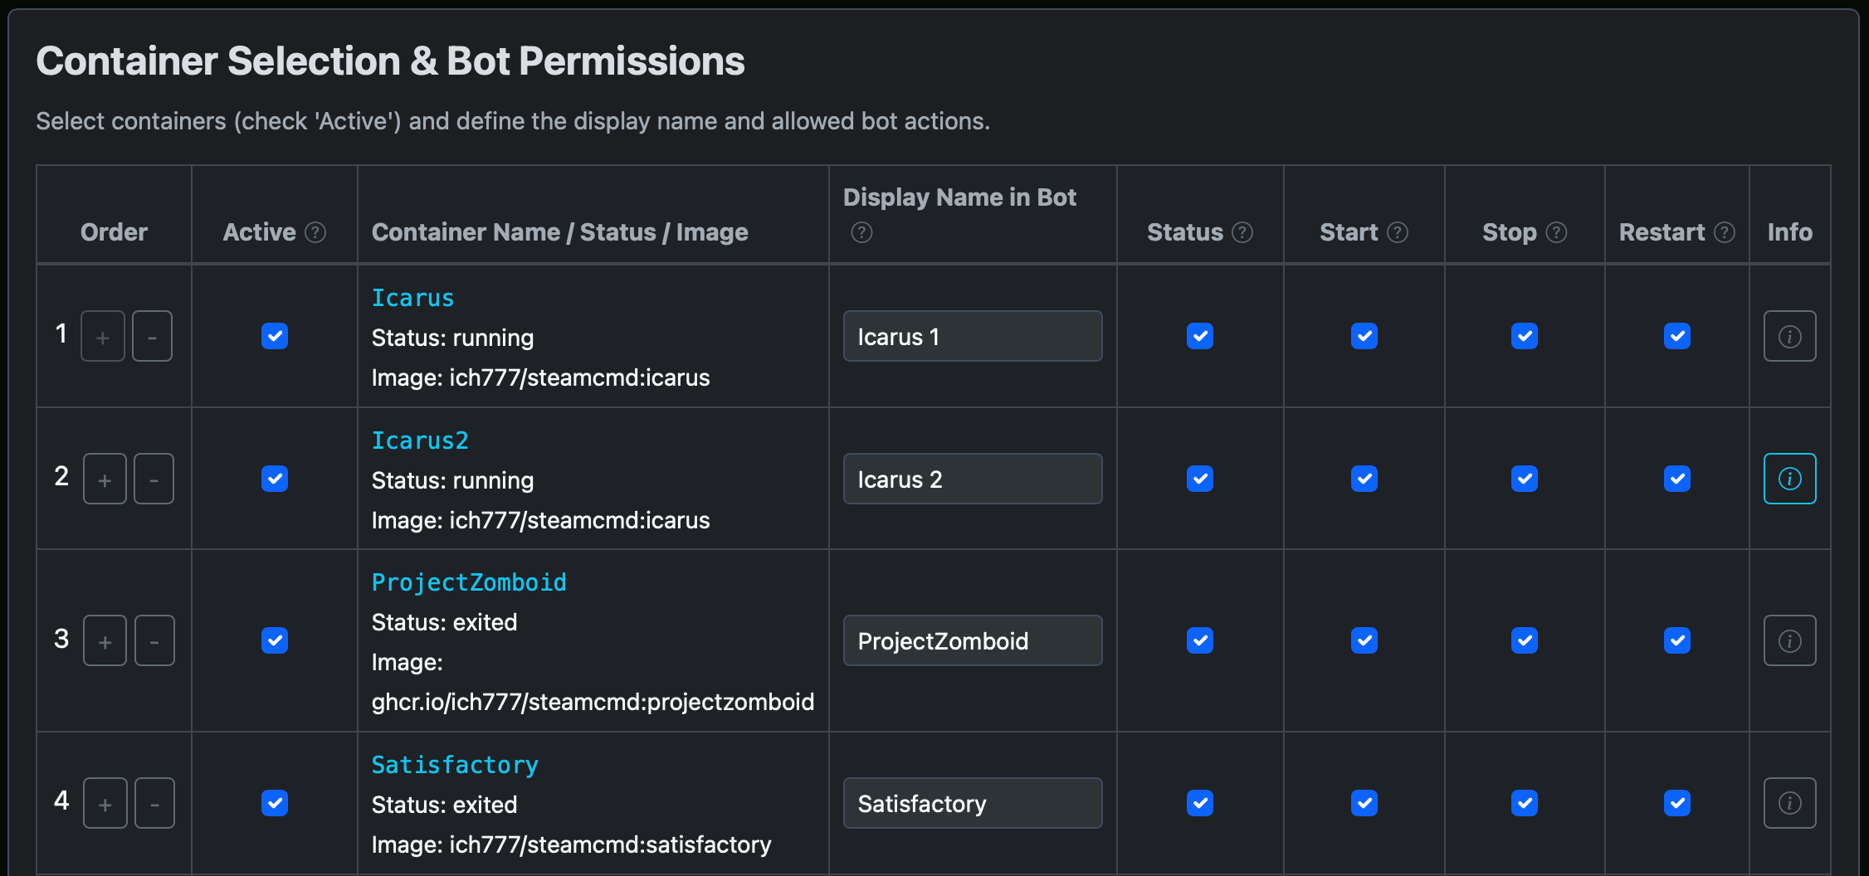
Task: Disable Stop permission for ProjectZomboid
Action: point(1525,640)
